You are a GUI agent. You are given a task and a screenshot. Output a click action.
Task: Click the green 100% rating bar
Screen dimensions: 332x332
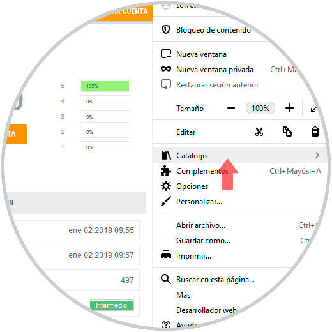click(105, 86)
